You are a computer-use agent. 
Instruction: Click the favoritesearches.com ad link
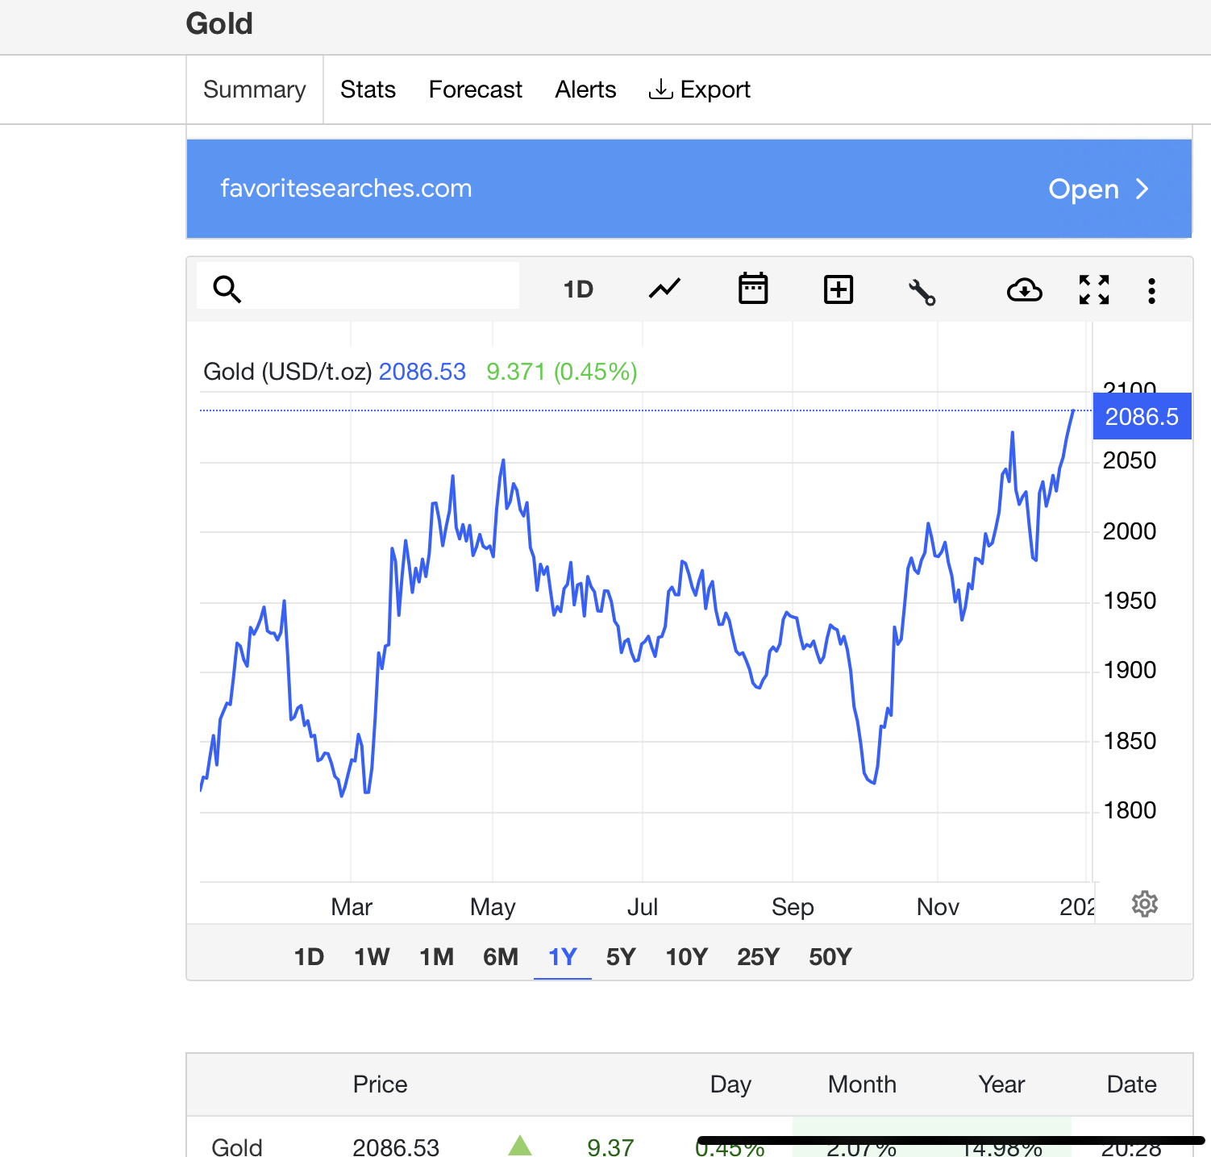346,189
